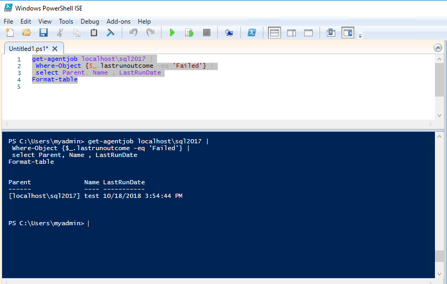
Task: Click the Copy icon in toolbar
Action: point(77,33)
